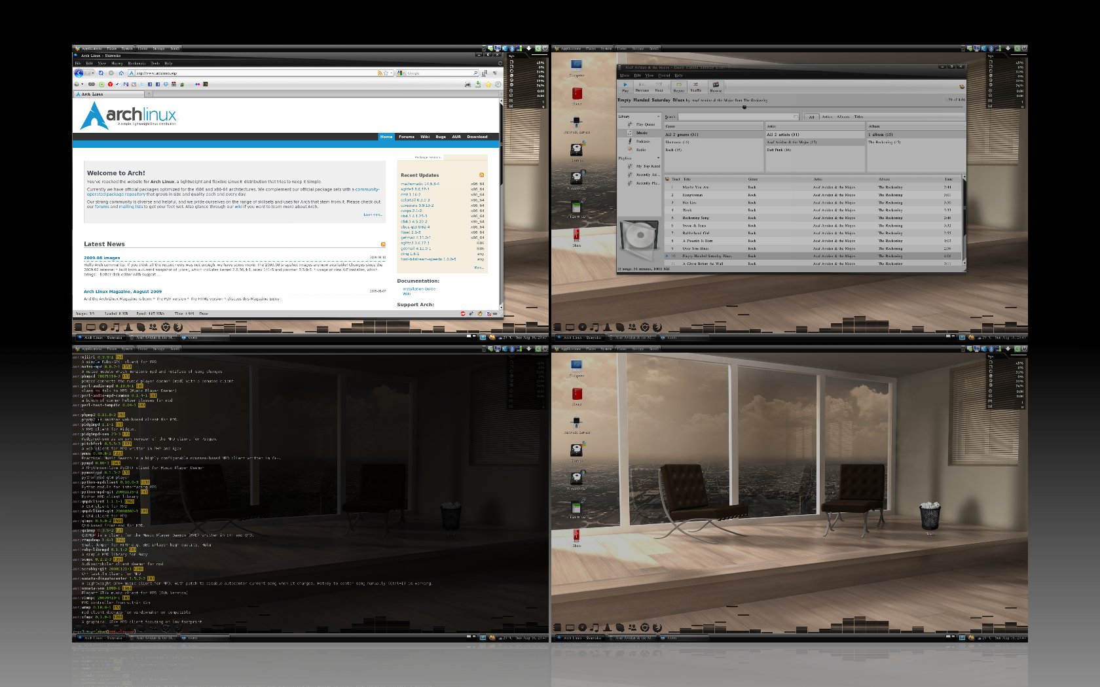Click AUR in Arch site navigation
This screenshot has height=687, width=1100.
point(456,137)
